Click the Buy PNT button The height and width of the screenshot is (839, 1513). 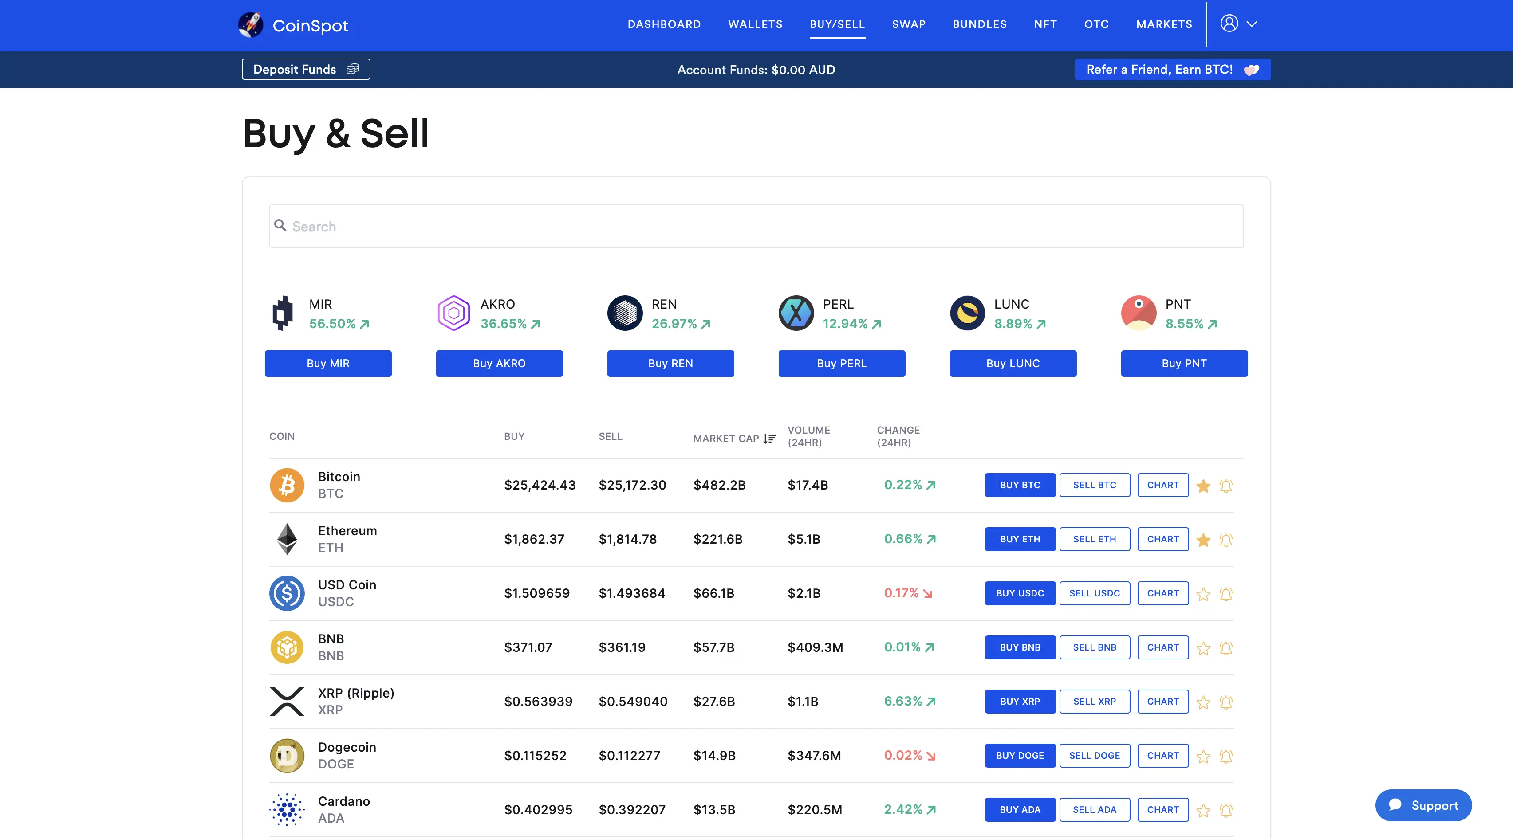tap(1184, 364)
